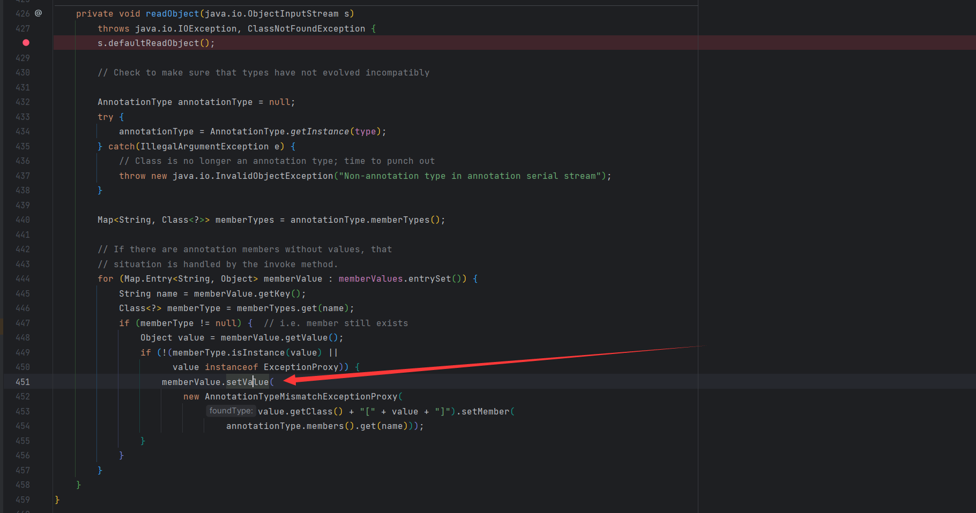
Task: Select the AnnotationTypeMismatchExceptionProxy class name
Action: click(301, 397)
